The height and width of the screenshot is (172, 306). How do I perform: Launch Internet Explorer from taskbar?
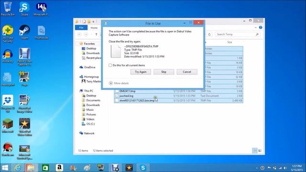[x=18, y=168]
